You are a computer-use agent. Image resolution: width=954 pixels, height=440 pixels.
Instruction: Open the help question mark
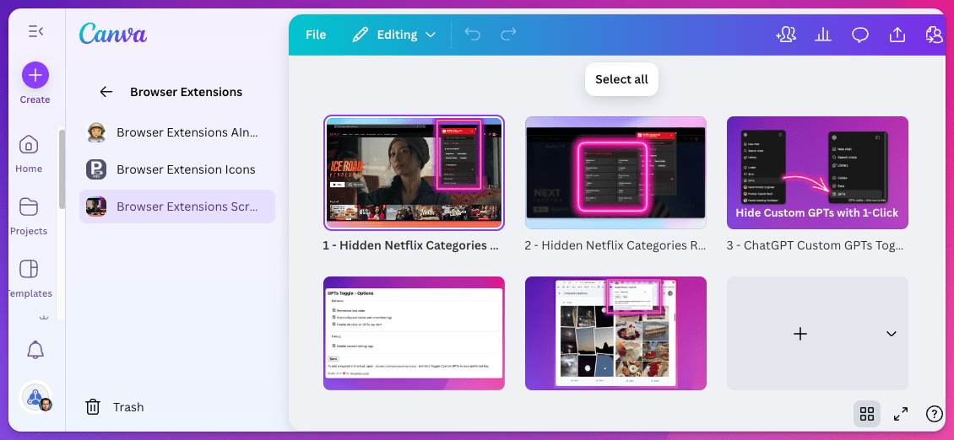click(x=934, y=414)
